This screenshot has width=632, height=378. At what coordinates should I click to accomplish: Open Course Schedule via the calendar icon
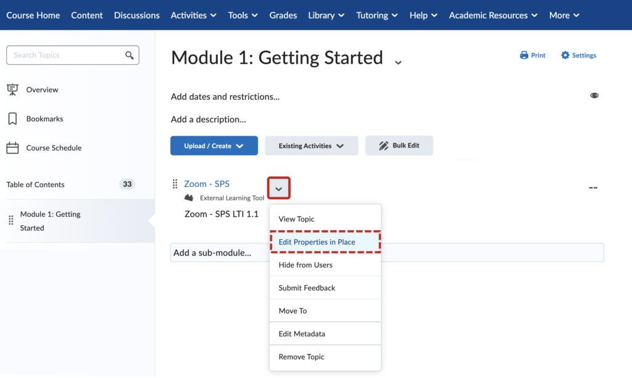click(13, 147)
